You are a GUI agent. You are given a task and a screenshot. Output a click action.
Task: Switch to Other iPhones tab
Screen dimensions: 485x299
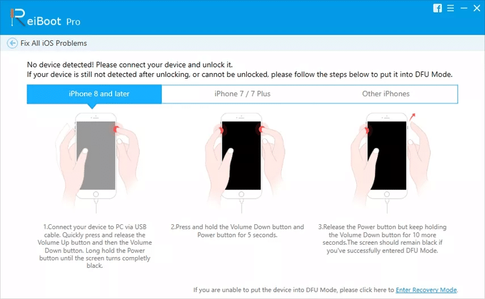tap(386, 94)
